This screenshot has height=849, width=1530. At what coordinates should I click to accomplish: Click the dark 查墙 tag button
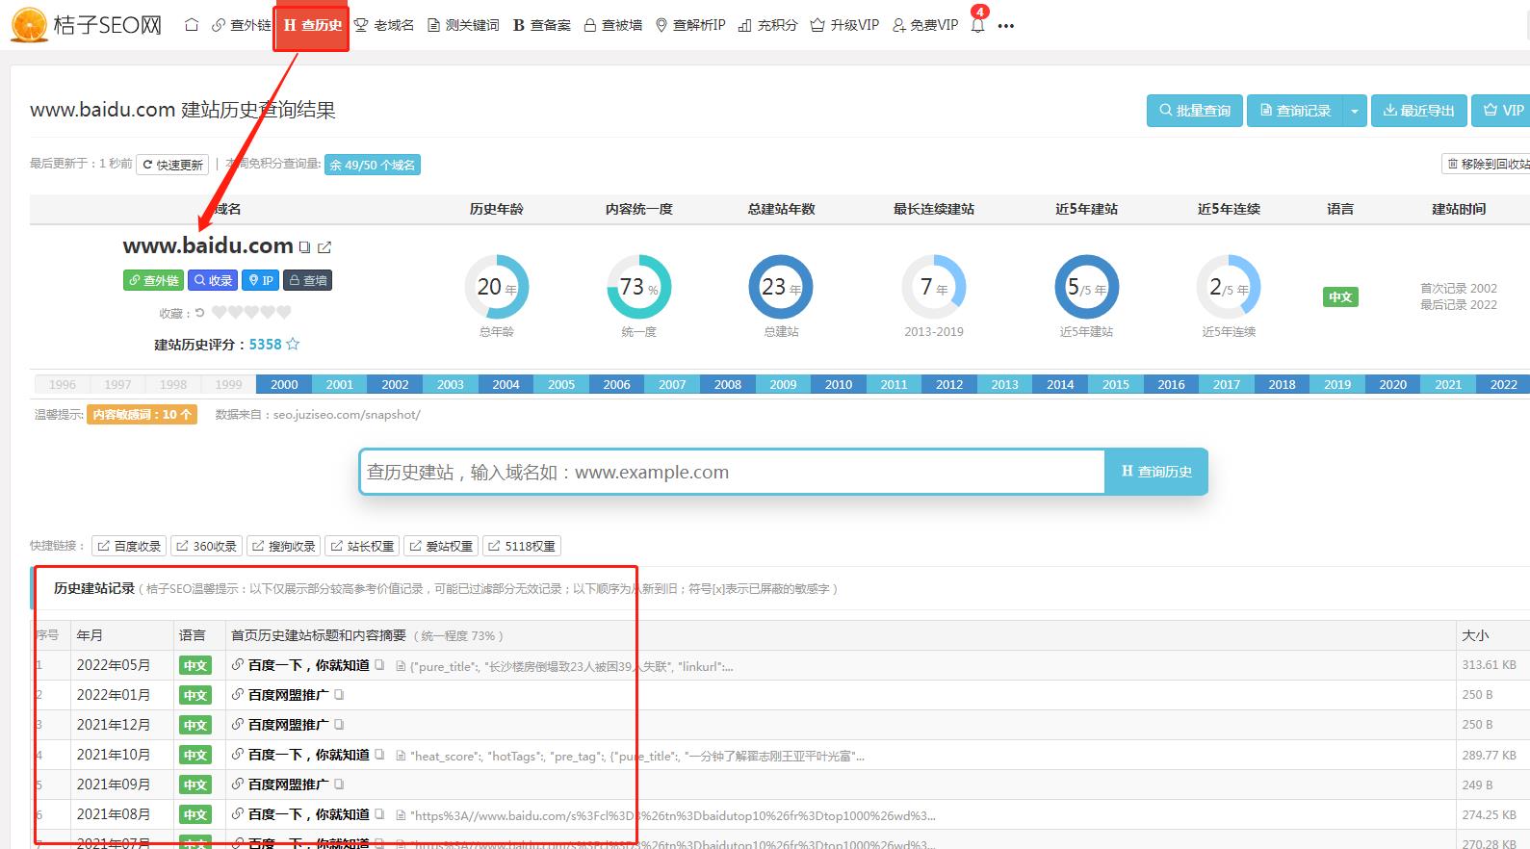pos(308,280)
